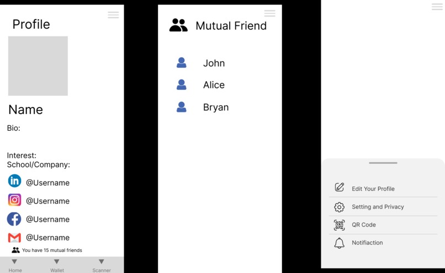Tap the gray profile picture placeholder

point(38,66)
